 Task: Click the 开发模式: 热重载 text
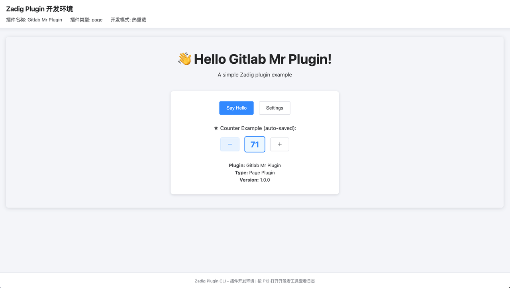point(128,20)
